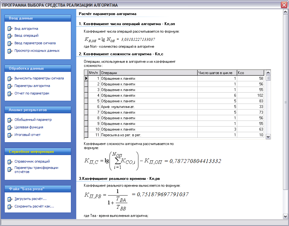Click the icon by 'Отчет по параметрам'
Screen dimensions: 289x226
point(10,94)
